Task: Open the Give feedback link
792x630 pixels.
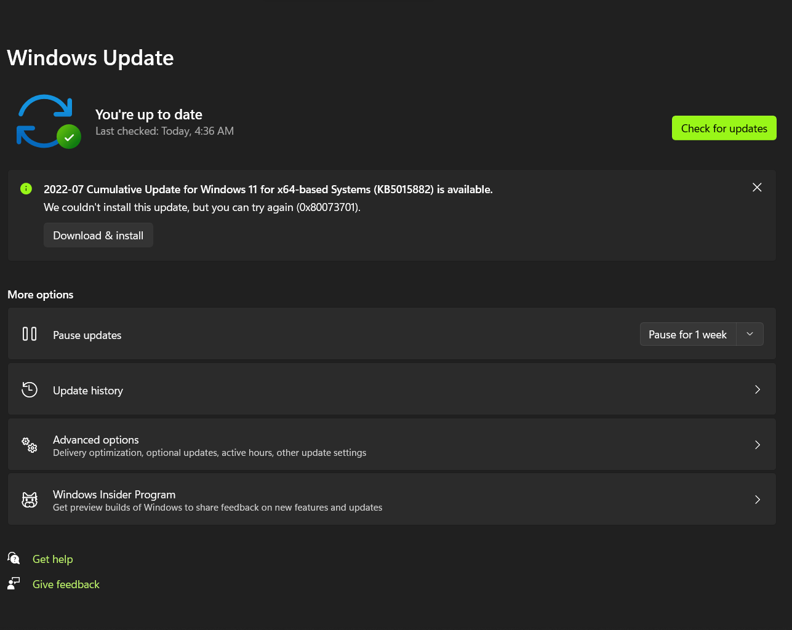Action: point(66,584)
